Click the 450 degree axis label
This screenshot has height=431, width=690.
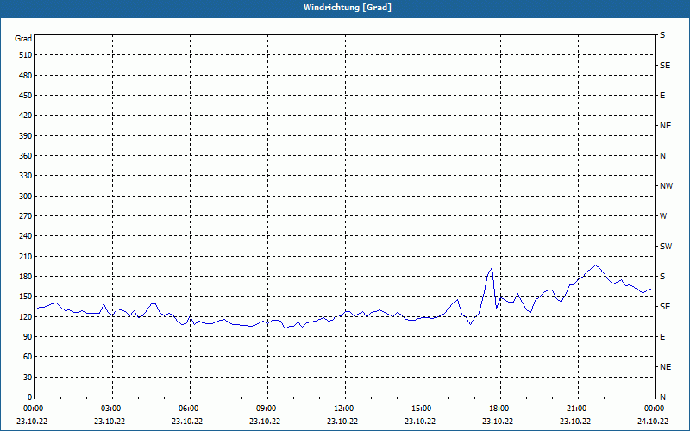pyautogui.click(x=26, y=96)
